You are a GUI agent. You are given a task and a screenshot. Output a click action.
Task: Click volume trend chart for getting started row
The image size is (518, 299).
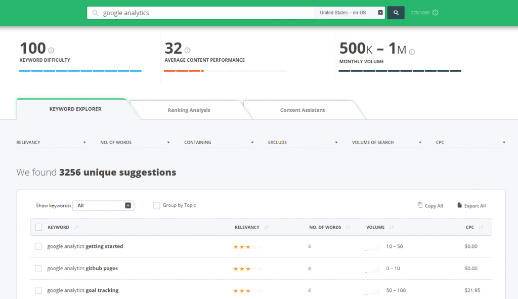click(372, 247)
